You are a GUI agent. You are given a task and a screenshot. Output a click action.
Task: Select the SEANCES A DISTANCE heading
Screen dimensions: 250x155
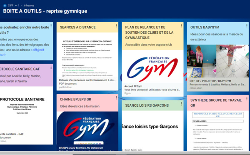pos(77,27)
